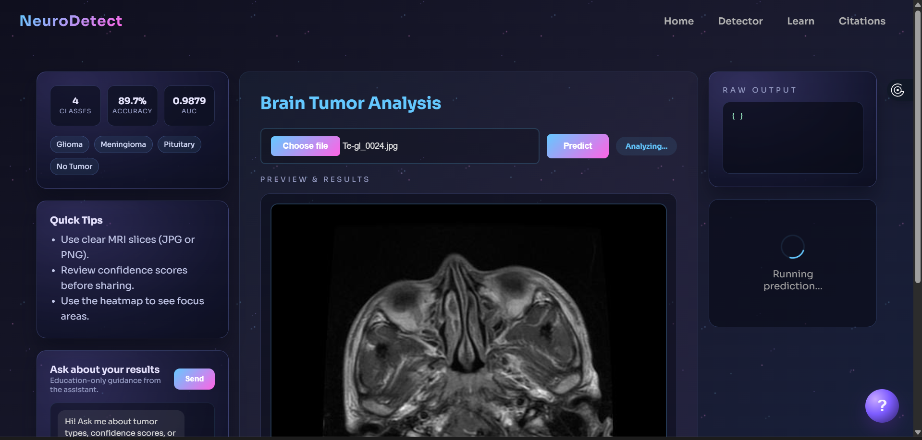Go to the Home page

tap(678, 21)
